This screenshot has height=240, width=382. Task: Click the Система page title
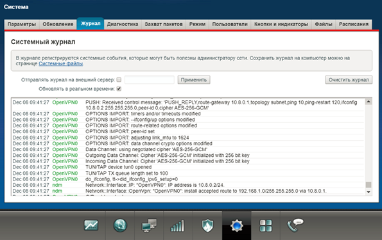click(16, 7)
